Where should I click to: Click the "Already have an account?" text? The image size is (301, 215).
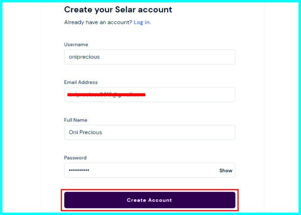click(98, 22)
